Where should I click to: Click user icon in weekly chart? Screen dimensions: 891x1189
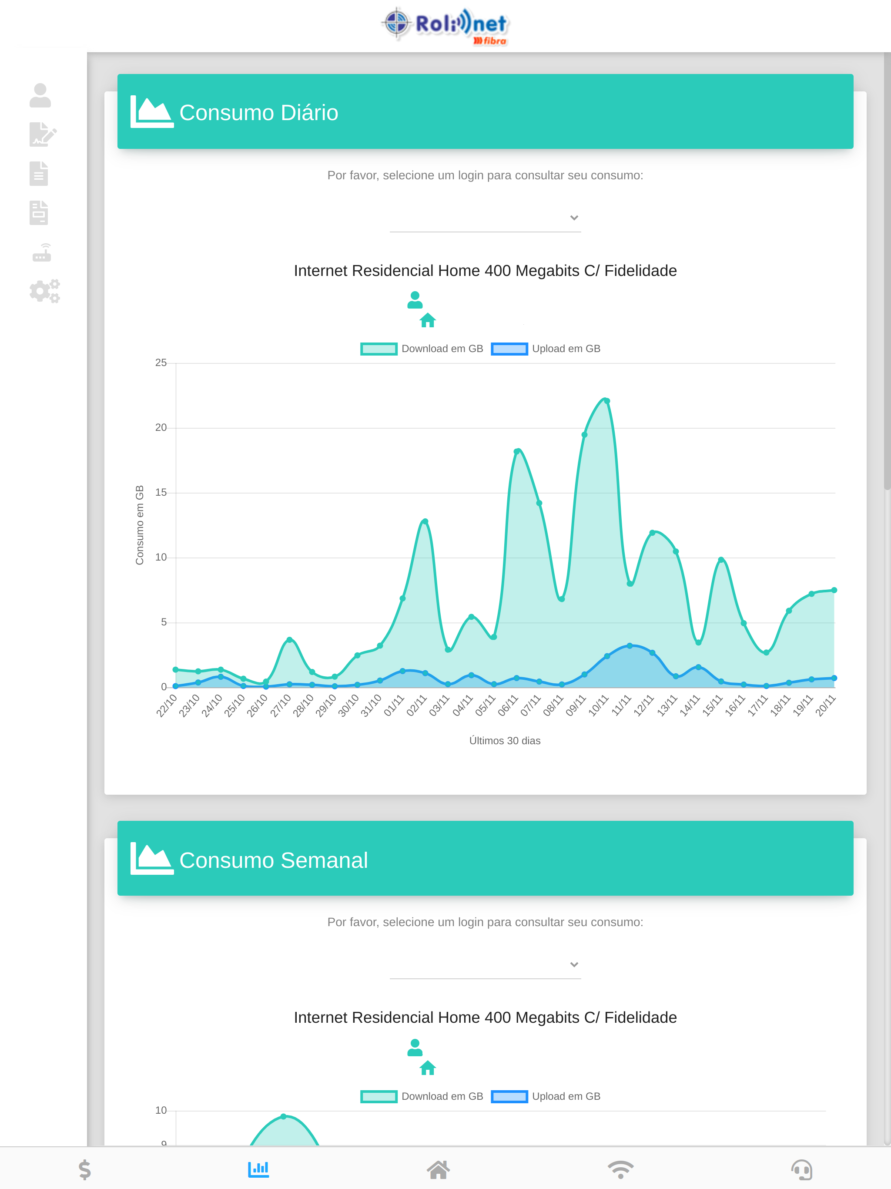pyautogui.click(x=415, y=1048)
